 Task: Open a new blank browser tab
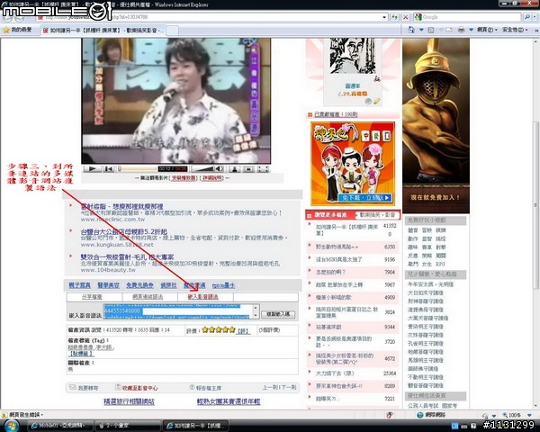tap(173, 31)
